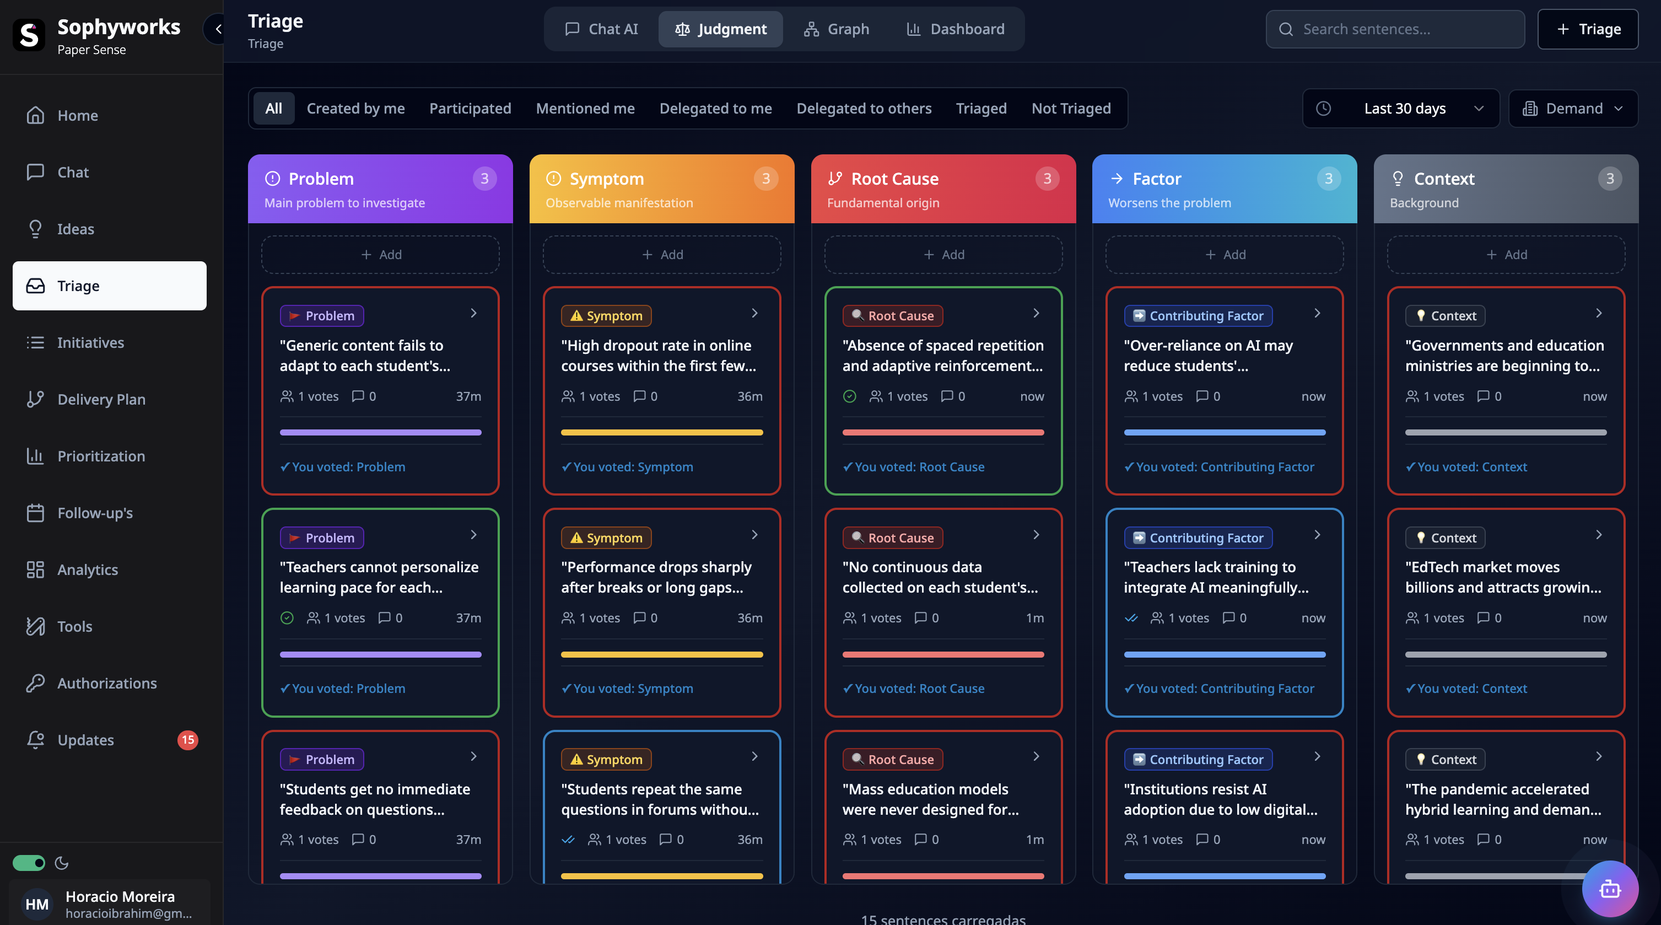
Task: Click the top-right + Triage button
Action: [1588, 29]
